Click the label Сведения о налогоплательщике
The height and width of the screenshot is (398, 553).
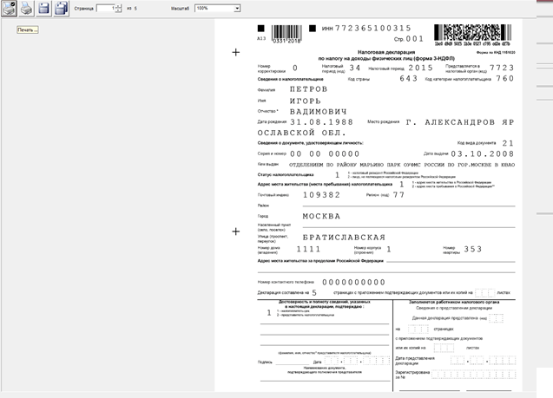pos(290,79)
